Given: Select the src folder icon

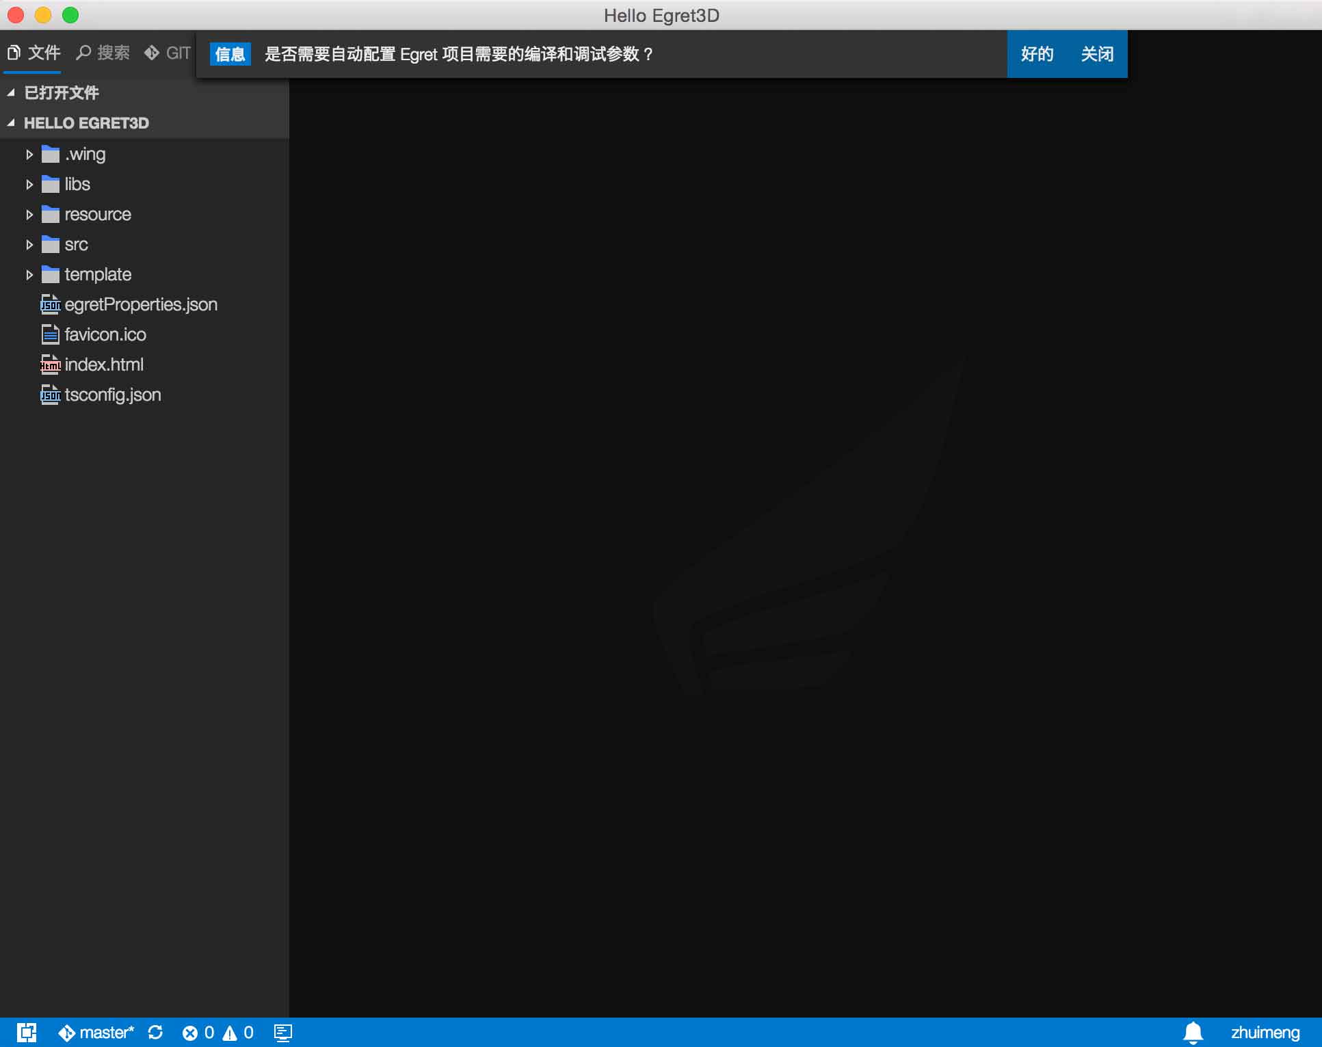Looking at the screenshot, I should coord(51,244).
